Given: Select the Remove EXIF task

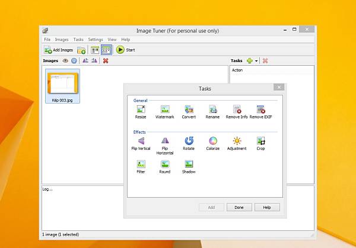Looking at the screenshot, I should [260, 112].
